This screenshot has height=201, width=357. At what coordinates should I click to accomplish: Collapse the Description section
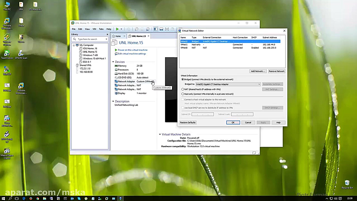(x=113, y=102)
